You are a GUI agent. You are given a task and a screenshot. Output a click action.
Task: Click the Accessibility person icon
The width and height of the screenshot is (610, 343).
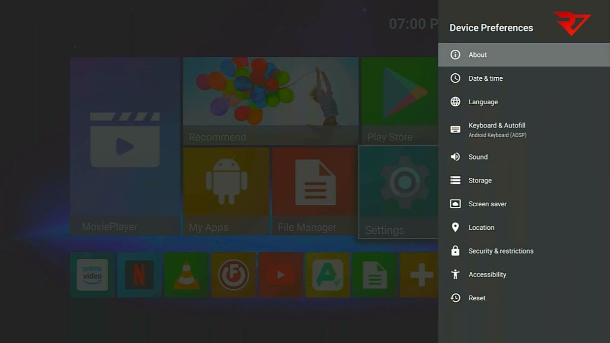pos(455,274)
